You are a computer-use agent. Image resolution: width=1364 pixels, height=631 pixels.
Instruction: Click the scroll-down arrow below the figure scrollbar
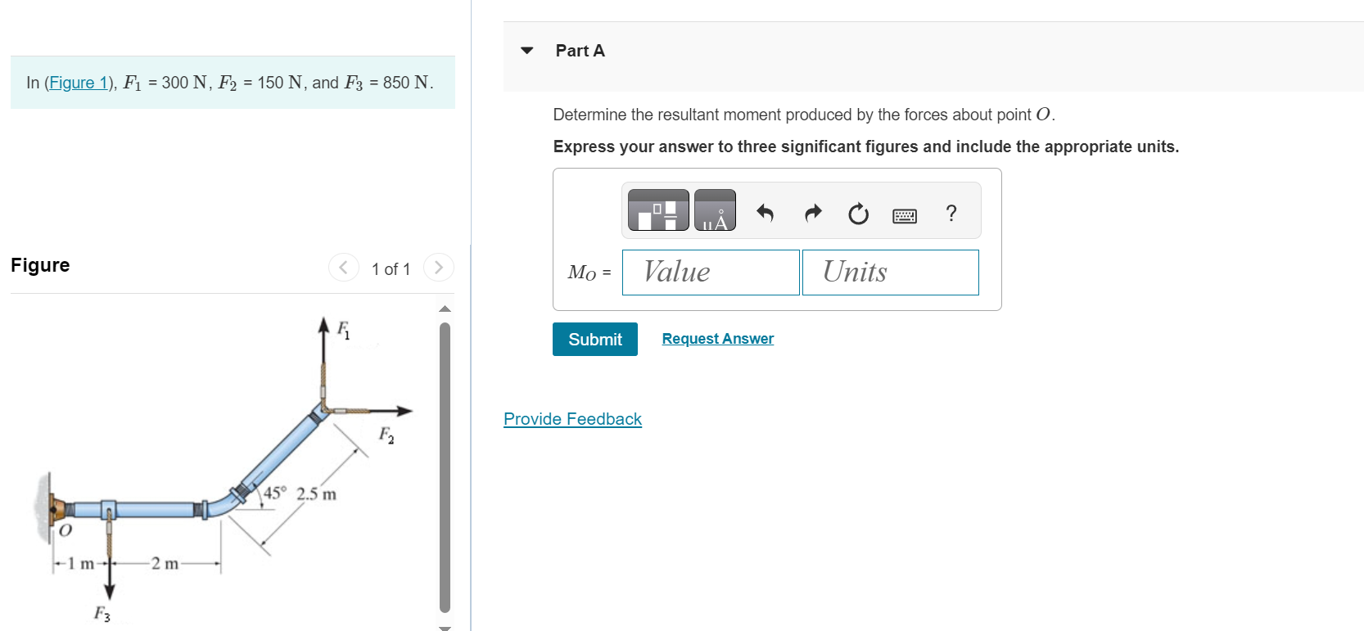pyautogui.click(x=445, y=628)
